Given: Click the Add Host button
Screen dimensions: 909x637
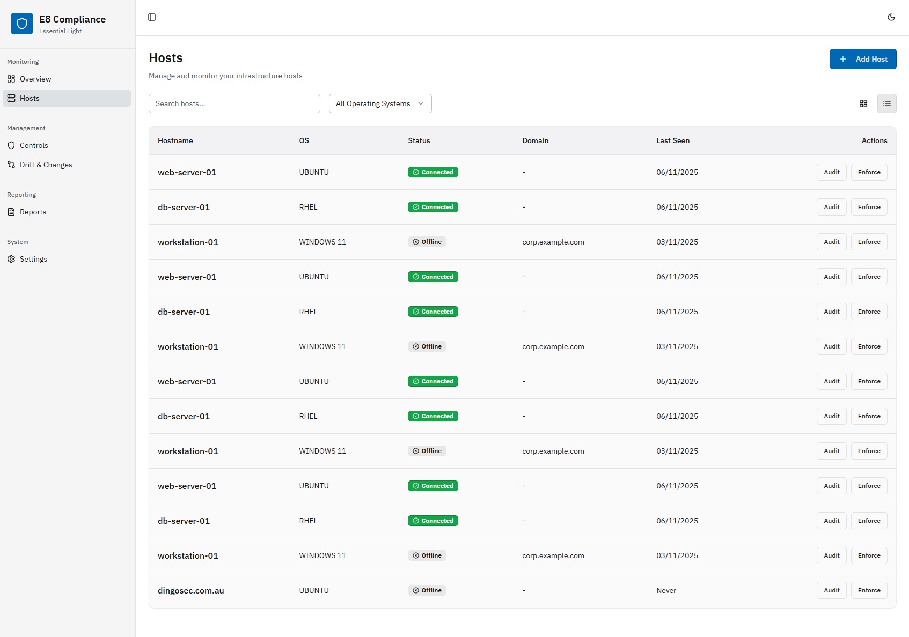Looking at the screenshot, I should (862, 59).
